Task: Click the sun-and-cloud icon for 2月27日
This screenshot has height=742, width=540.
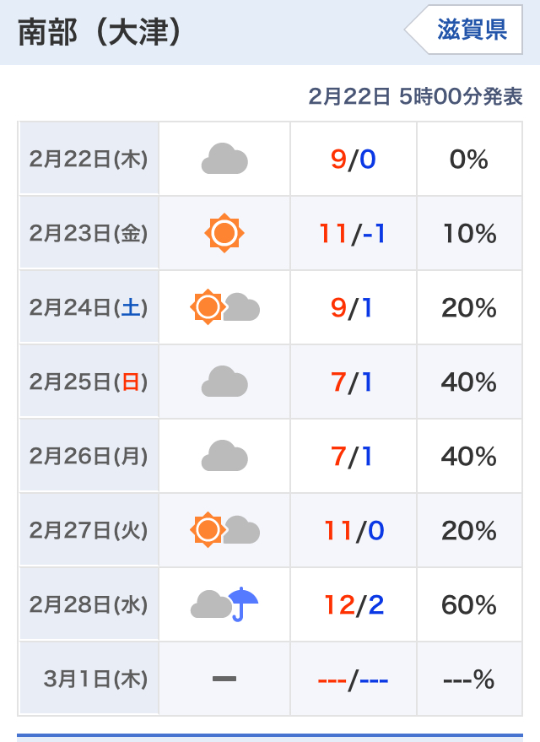Action: [224, 530]
